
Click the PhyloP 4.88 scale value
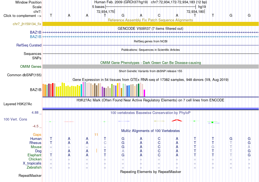[35, 112]
